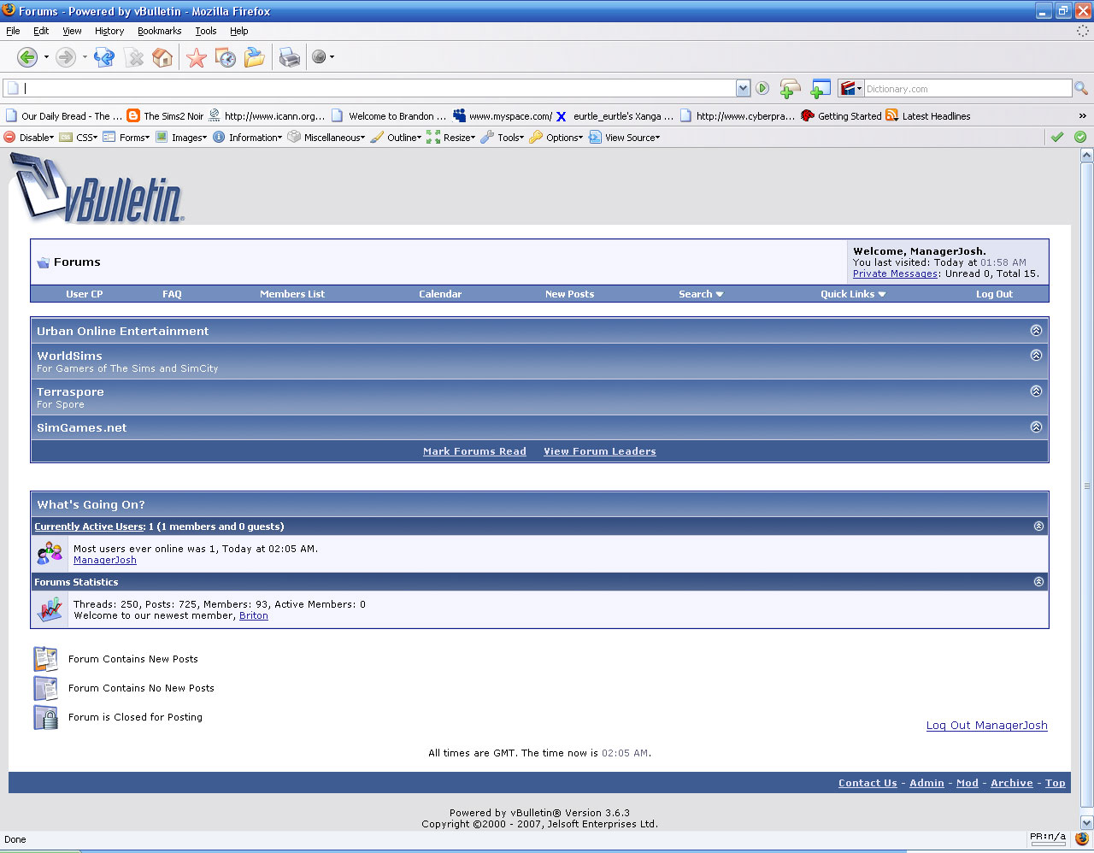Click the Log Out ManagerJosh link
1094x853 pixels.
point(987,726)
